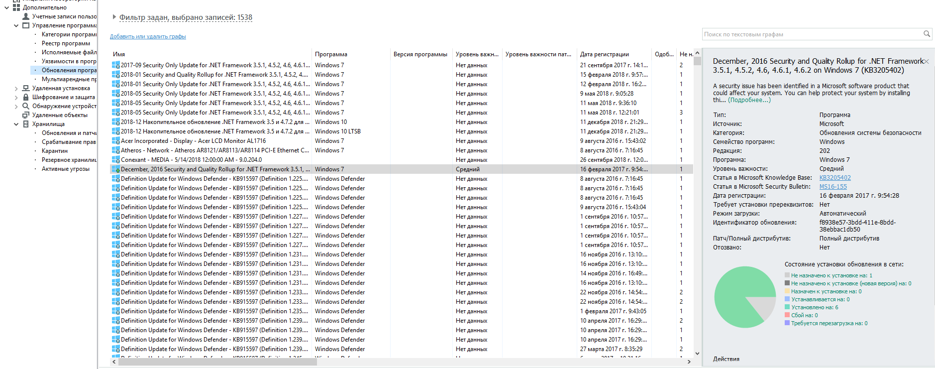Viewport: 935px width, 369px height.
Task: Click the user icon for Учетные записи пользо…
Action: (26, 16)
